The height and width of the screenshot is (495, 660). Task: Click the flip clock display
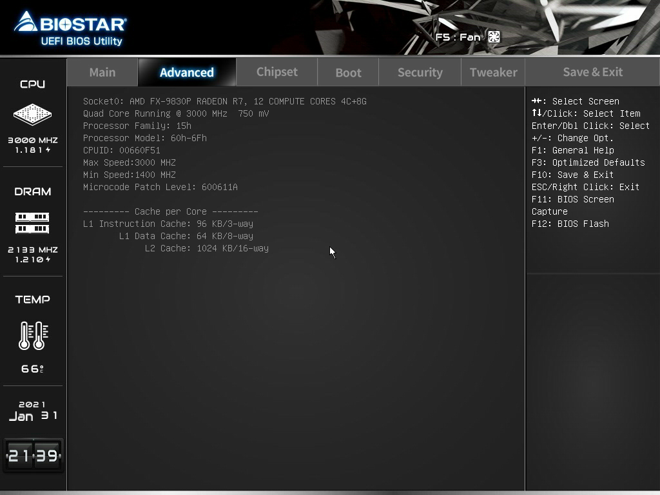click(x=33, y=456)
